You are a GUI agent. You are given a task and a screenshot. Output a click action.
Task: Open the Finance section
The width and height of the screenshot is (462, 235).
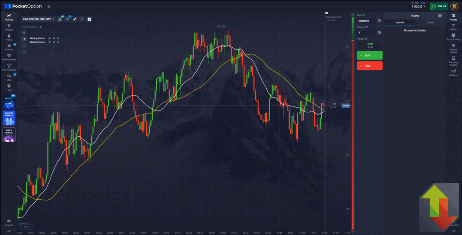[x=9, y=27]
